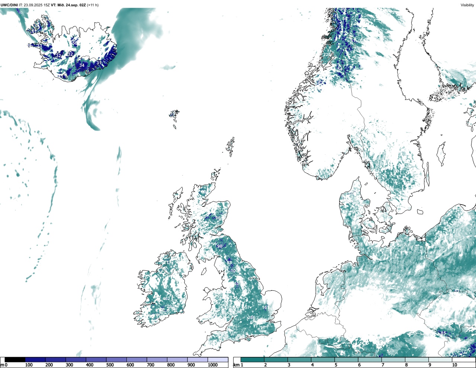Click the '96' value over Scotland

click(x=218, y=218)
